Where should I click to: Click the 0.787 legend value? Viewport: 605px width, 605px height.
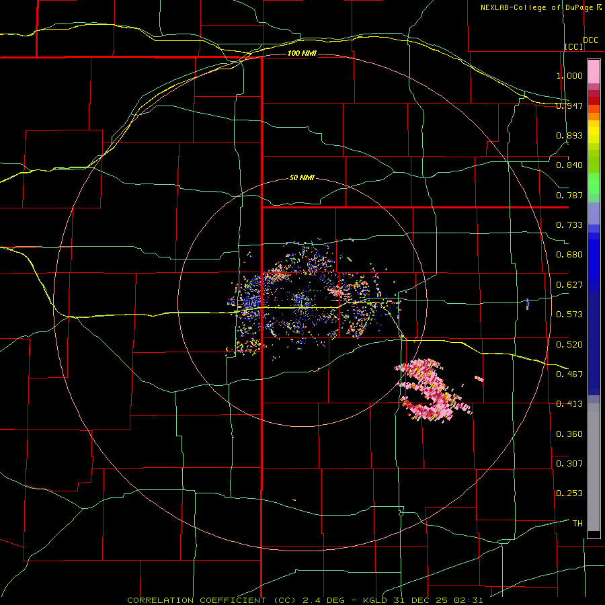pyautogui.click(x=569, y=195)
